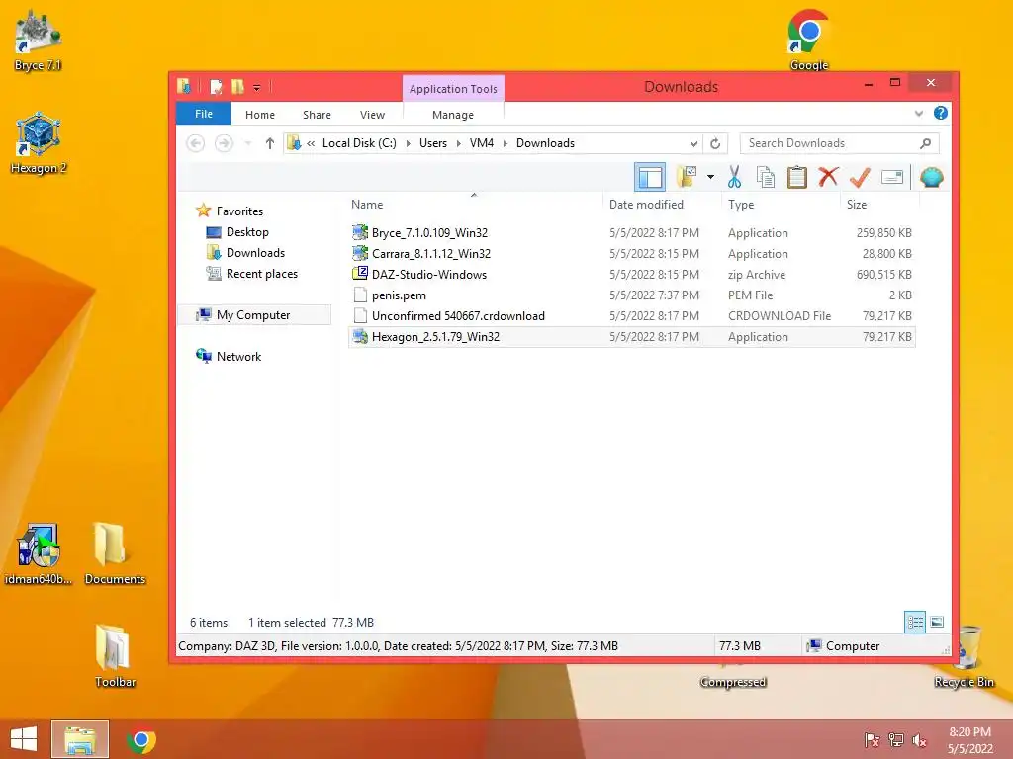The image size is (1013, 759).
Task: Click the Copy toolbar icon
Action: click(766, 177)
